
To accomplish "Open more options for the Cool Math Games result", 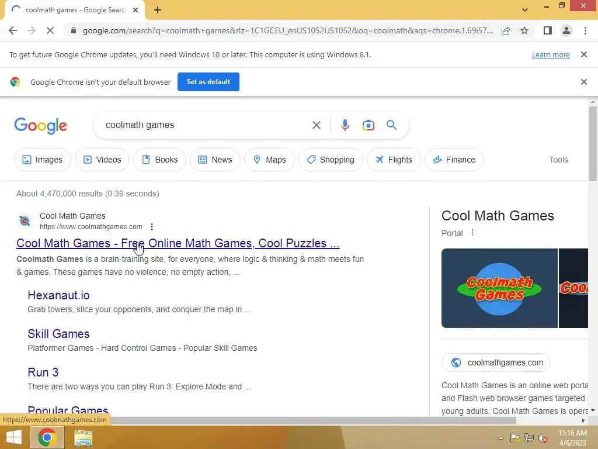I will coord(152,227).
